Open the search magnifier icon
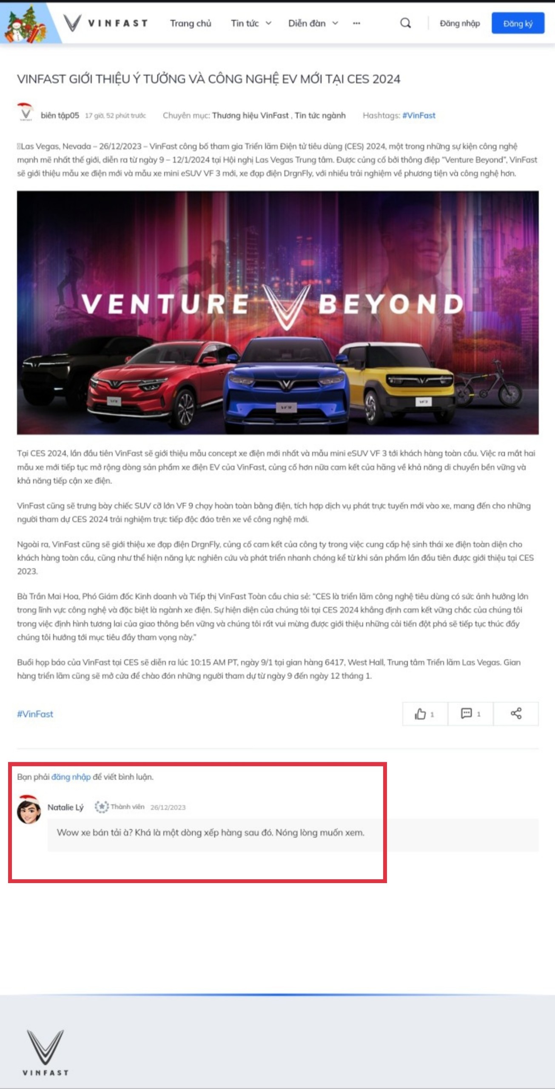 [405, 23]
